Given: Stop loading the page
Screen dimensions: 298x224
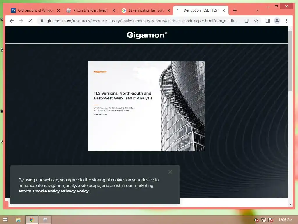Looking at the screenshot, I should click(30, 21).
